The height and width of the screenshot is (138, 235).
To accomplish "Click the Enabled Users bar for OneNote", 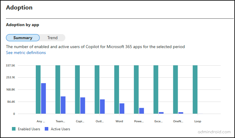I will pyautogui.click(x=176, y=90).
